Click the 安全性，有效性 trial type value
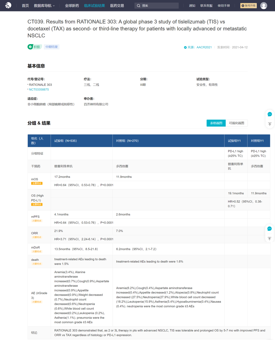275x340 pixels. (207, 85)
